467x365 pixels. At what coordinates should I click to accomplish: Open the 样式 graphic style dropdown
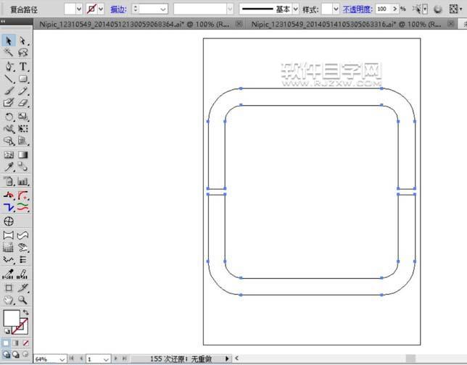pos(336,9)
